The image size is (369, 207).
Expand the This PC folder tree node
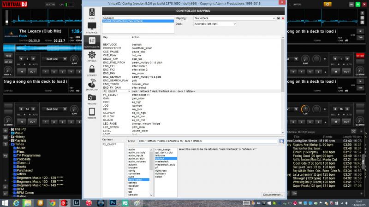tap(11, 129)
